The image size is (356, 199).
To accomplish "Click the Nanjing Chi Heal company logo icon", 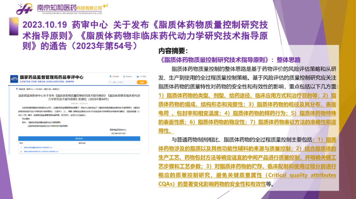I will (x=24, y=9).
